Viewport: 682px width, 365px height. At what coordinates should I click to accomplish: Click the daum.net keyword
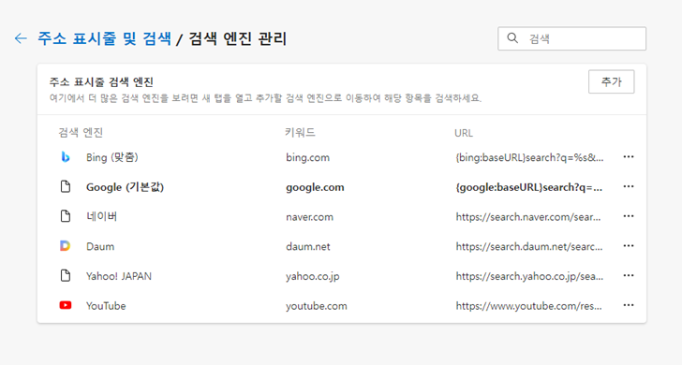tap(308, 246)
